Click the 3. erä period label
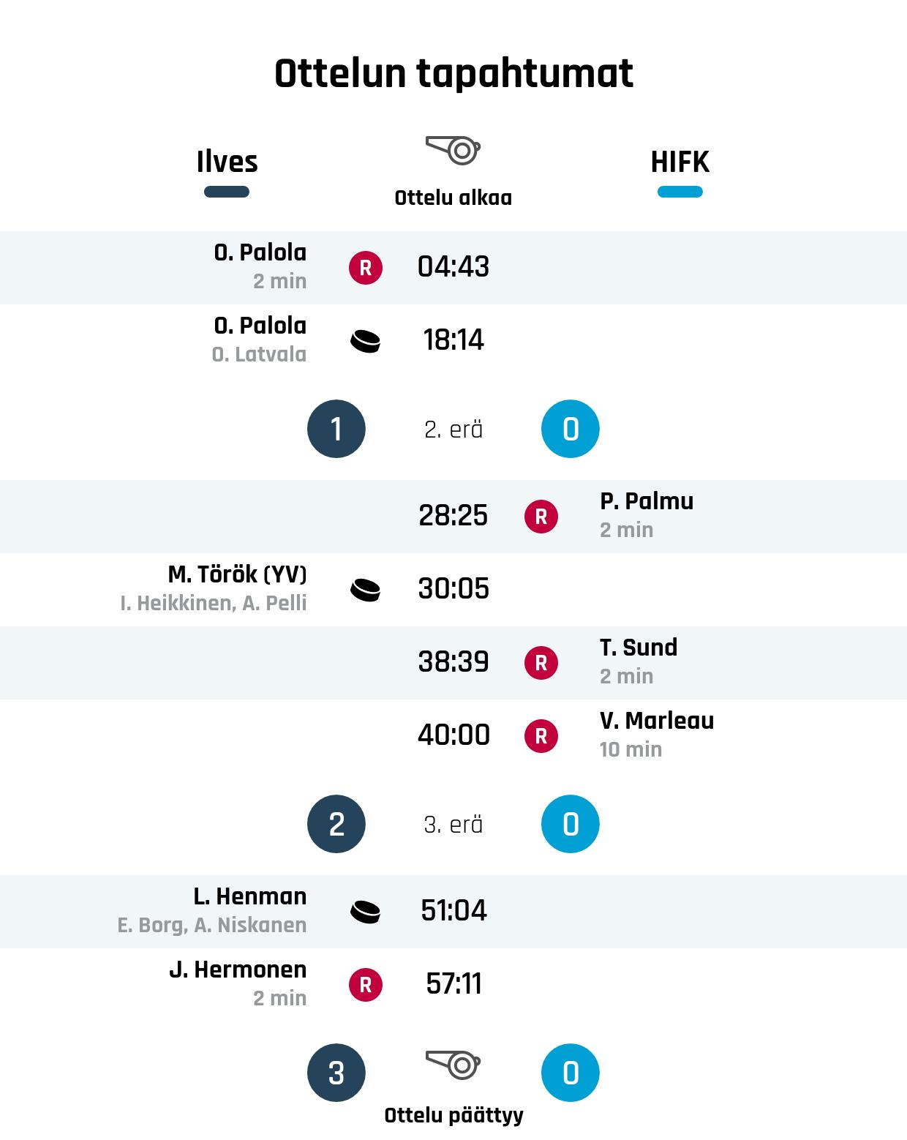The height and width of the screenshot is (1140, 907). [x=453, y=825]
